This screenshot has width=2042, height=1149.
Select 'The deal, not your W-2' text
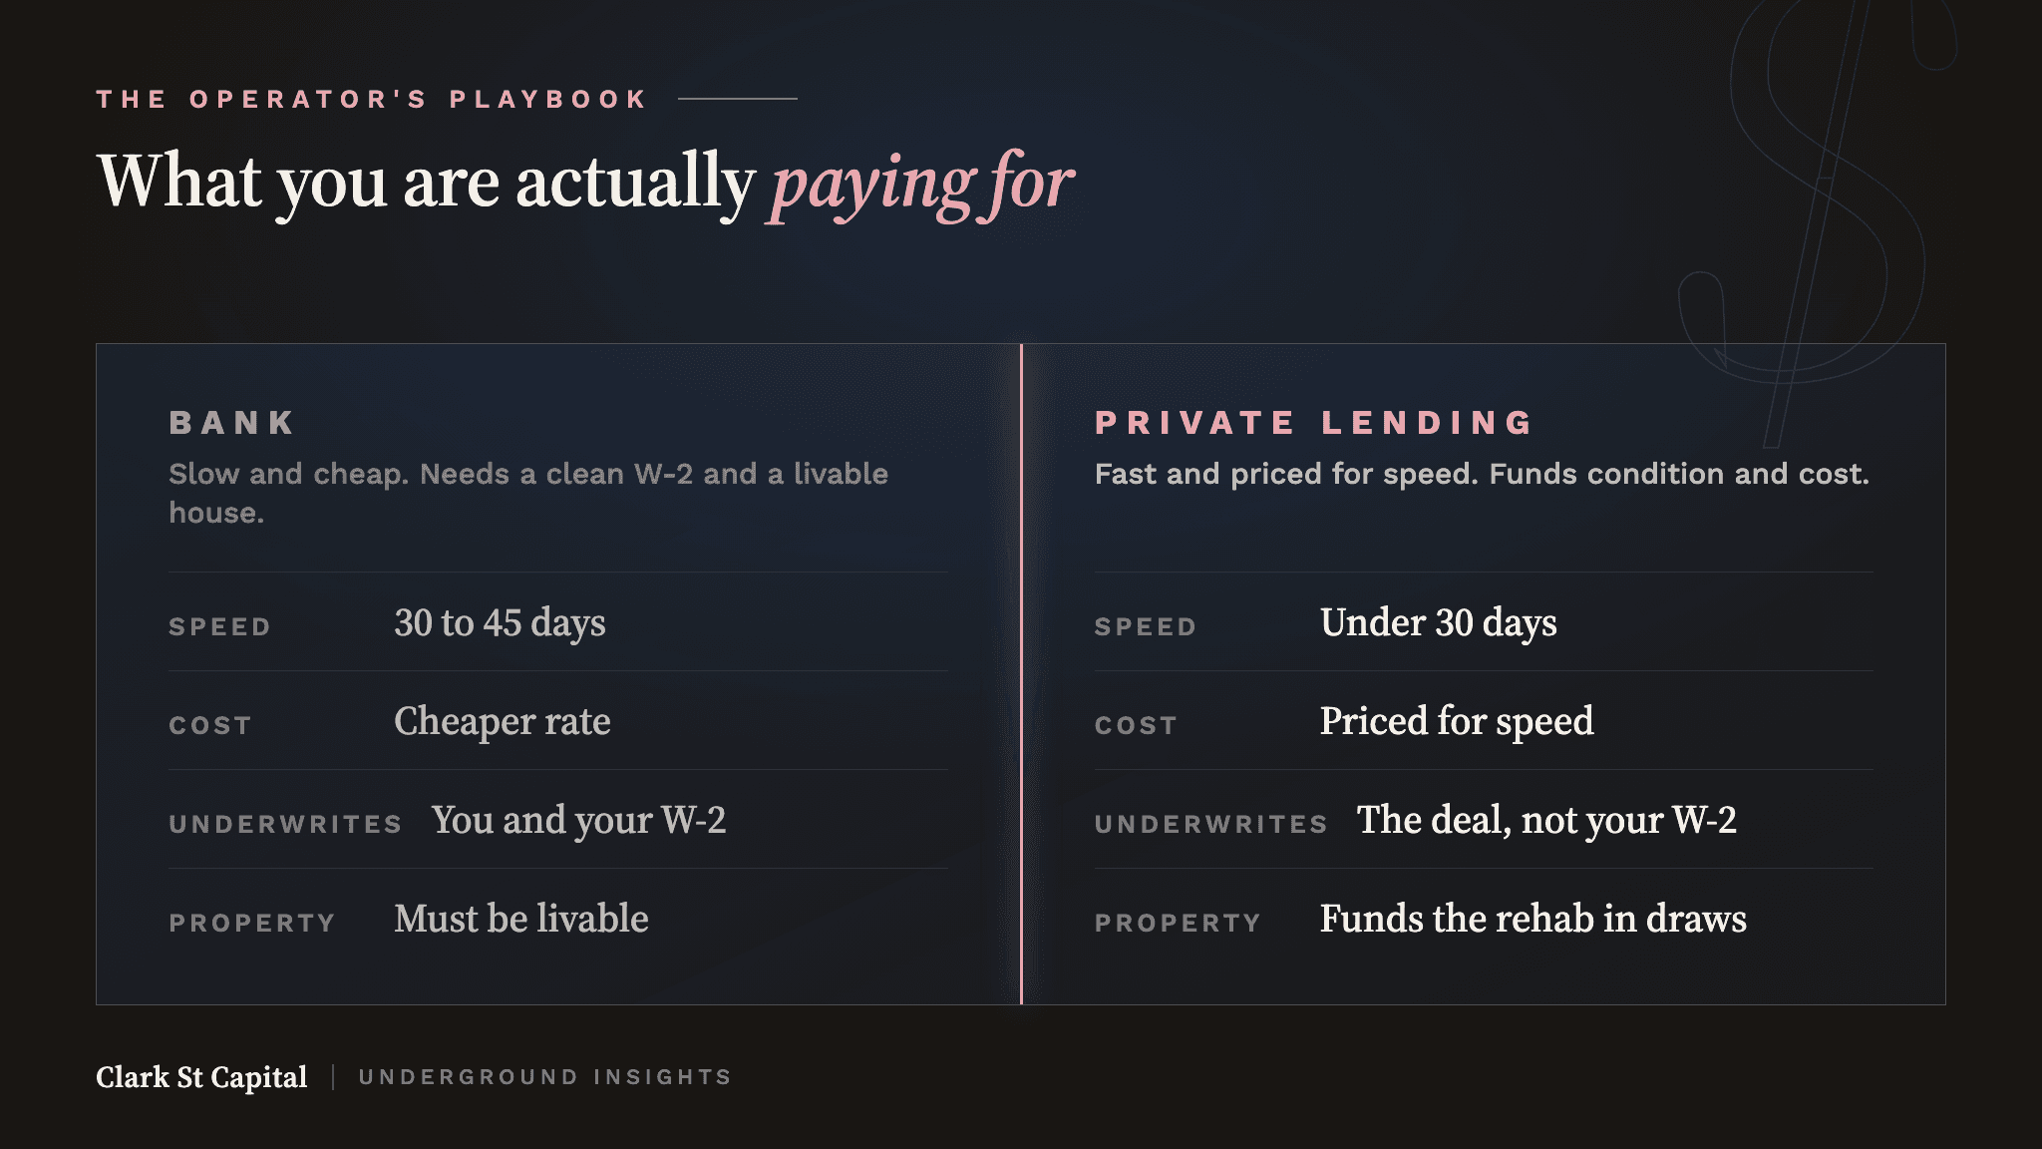pos(1546,820)
